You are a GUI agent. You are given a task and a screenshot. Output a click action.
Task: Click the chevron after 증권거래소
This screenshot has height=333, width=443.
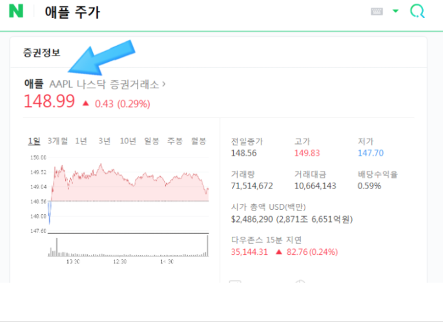point(164,84)
